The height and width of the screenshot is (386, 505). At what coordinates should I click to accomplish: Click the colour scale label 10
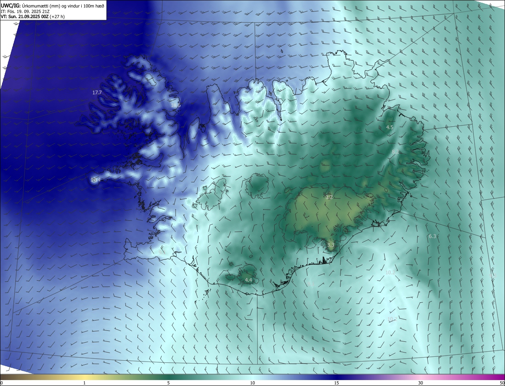click(x=252, y=383)
